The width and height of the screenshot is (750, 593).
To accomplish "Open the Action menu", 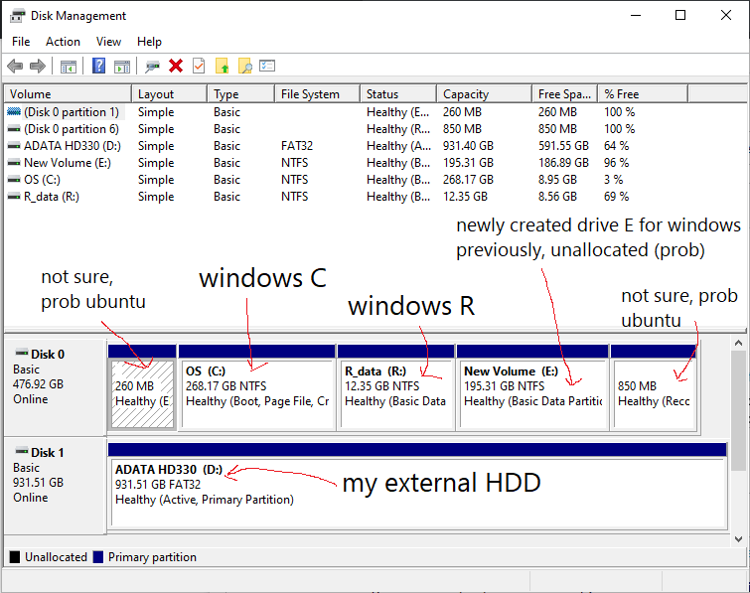I will point(63,42).
